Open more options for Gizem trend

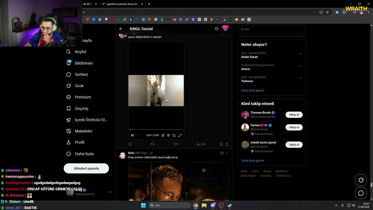(x=301, y=66)
